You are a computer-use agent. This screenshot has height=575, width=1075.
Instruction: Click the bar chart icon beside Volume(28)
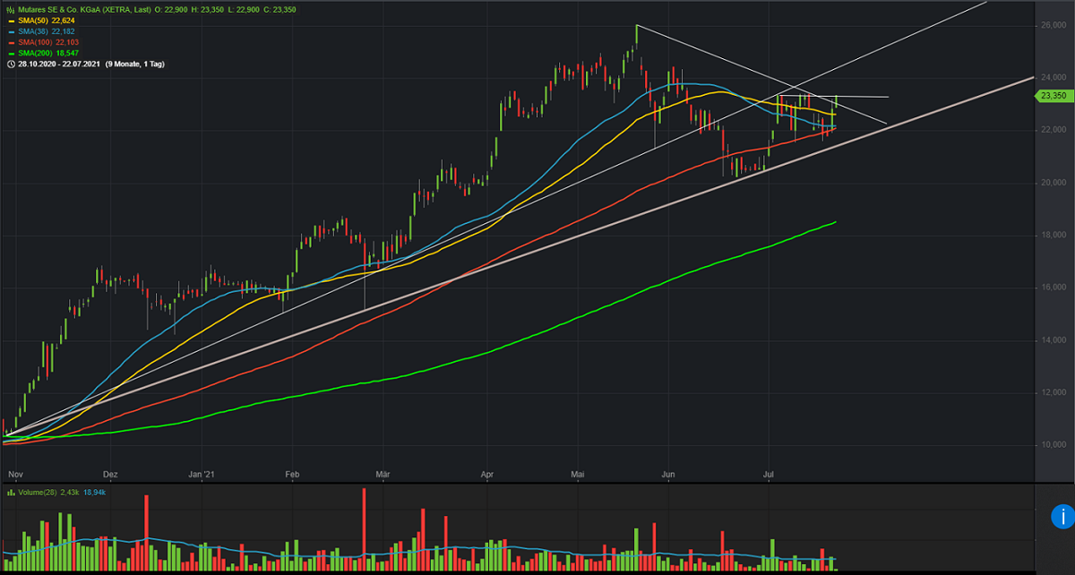[x=10, y=492]
